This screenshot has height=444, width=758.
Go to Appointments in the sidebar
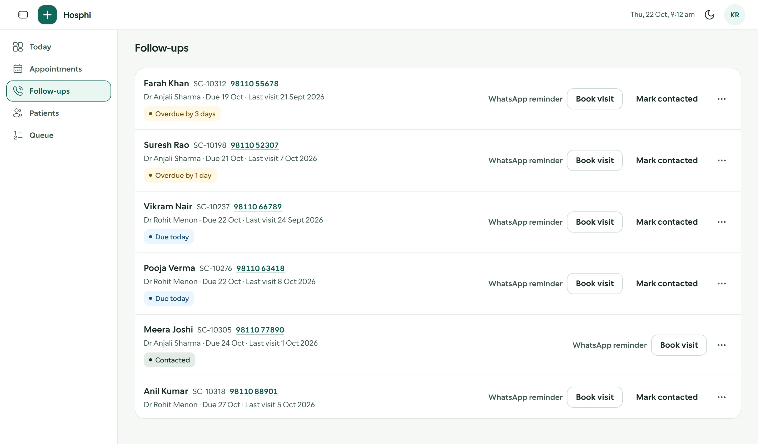pyautogui.click(x=59, y=69)
